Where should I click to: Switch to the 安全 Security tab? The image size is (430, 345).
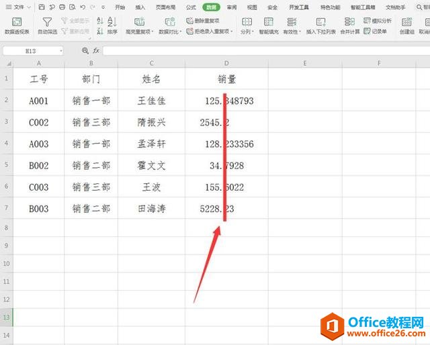tap(272, 7)
